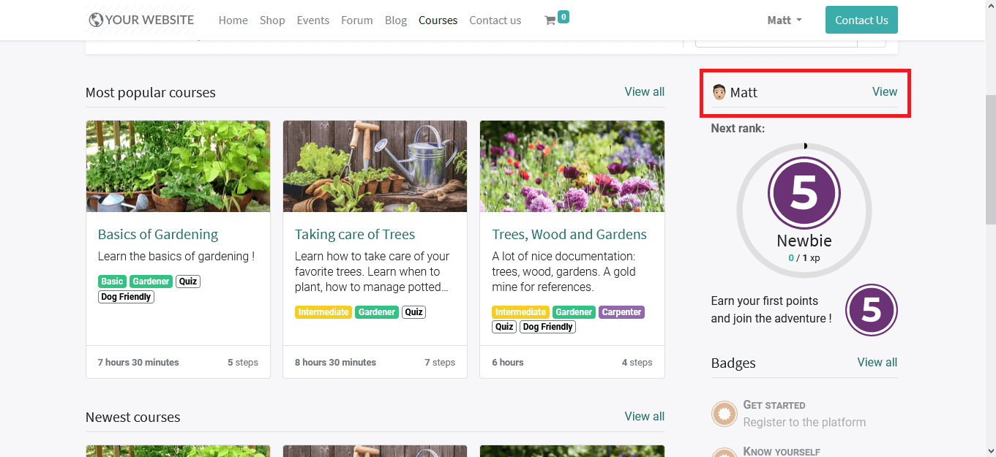Open the Matt user dropdown menu

click(x=785, y=20)
